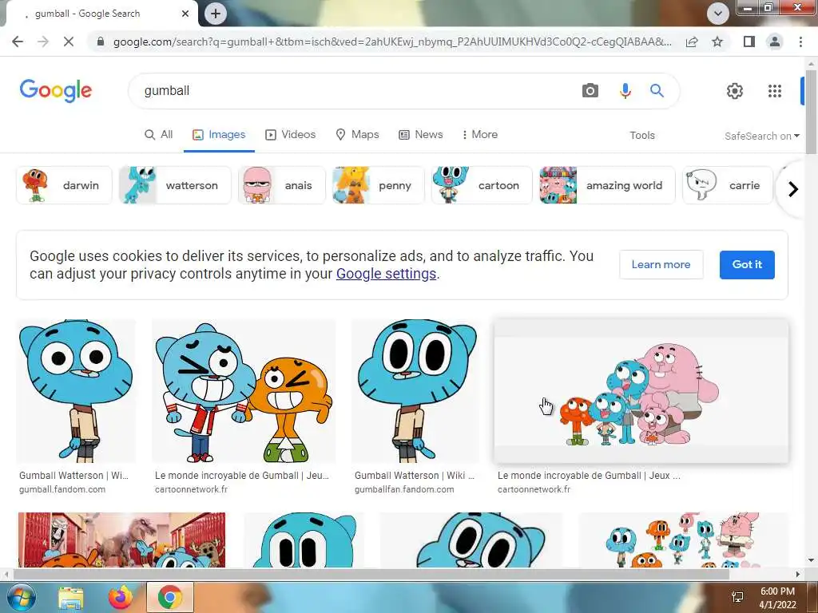Open the Gumball and Darwin image
Image resolution: width=818 pixels, height=613 pixels.
coord(244,391)
